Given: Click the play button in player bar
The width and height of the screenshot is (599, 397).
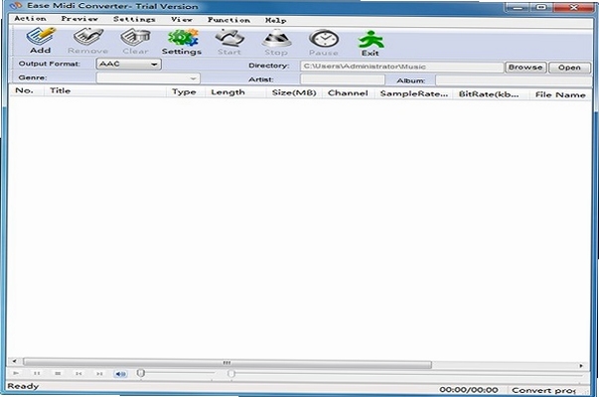Looking at the screenshot, I should pos(16,373).
